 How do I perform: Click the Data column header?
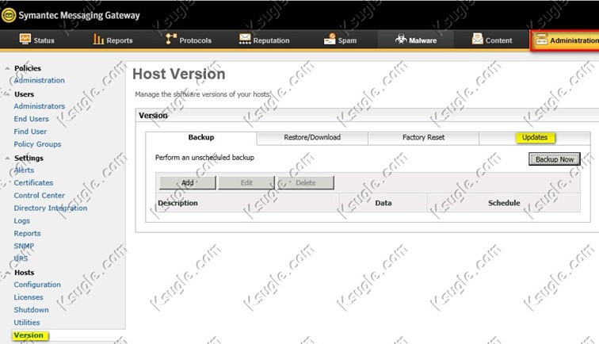[383, 203]
